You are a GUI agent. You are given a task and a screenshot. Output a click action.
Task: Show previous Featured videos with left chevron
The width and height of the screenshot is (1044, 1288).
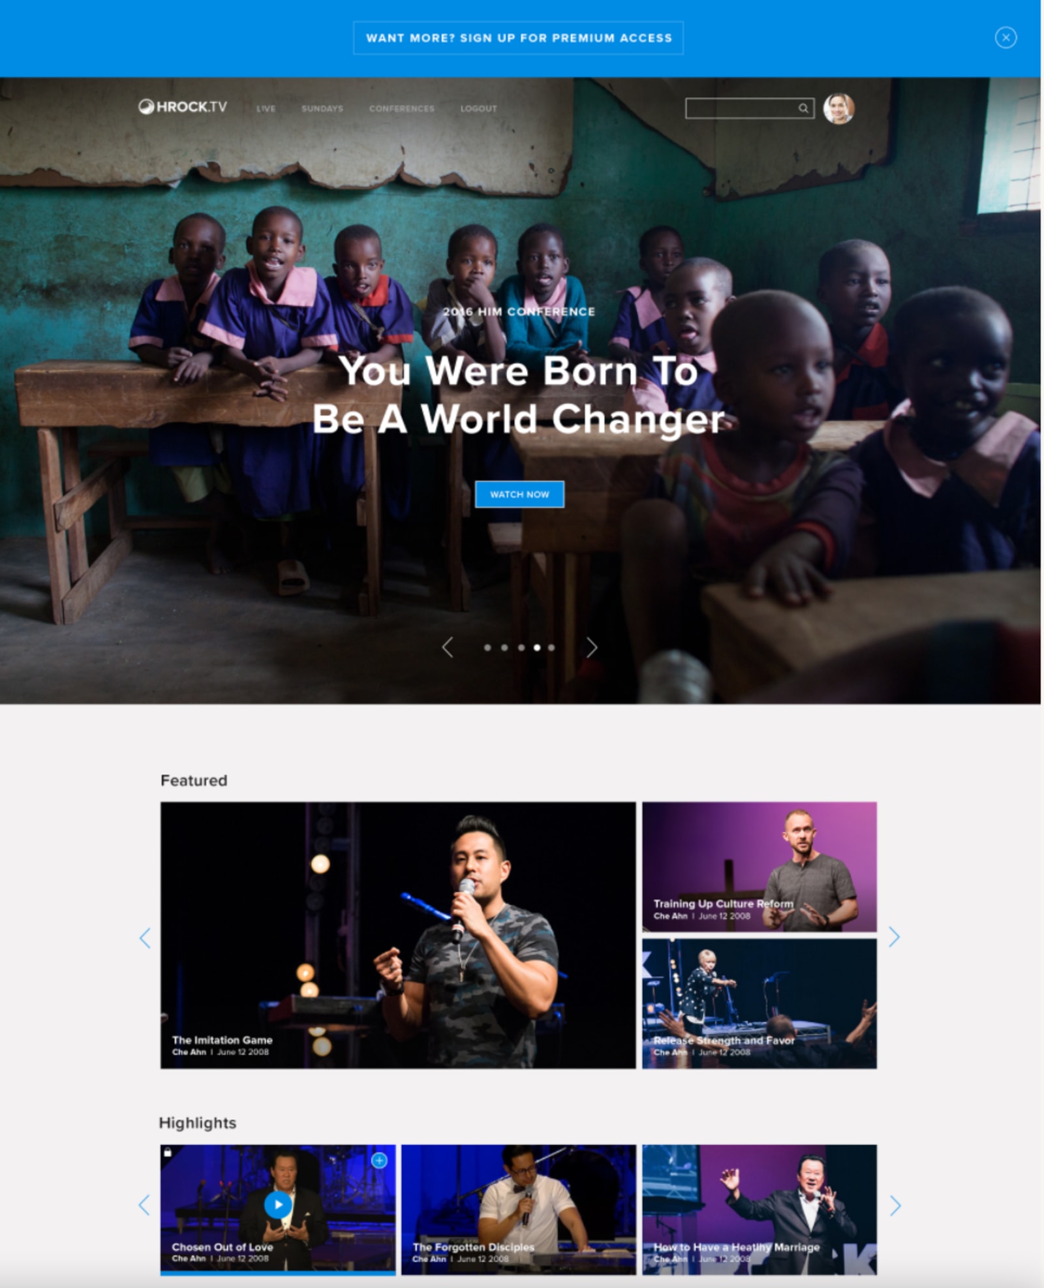[145, 938]
